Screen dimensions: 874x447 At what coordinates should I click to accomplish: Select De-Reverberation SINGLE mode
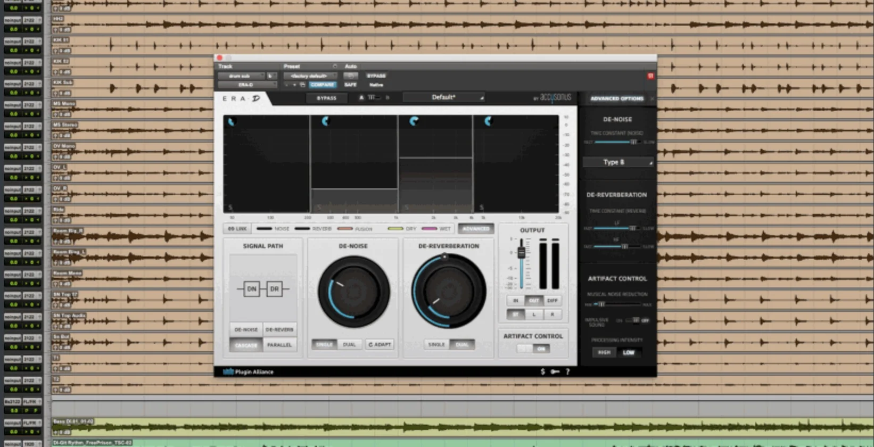(x=436, y=344)
